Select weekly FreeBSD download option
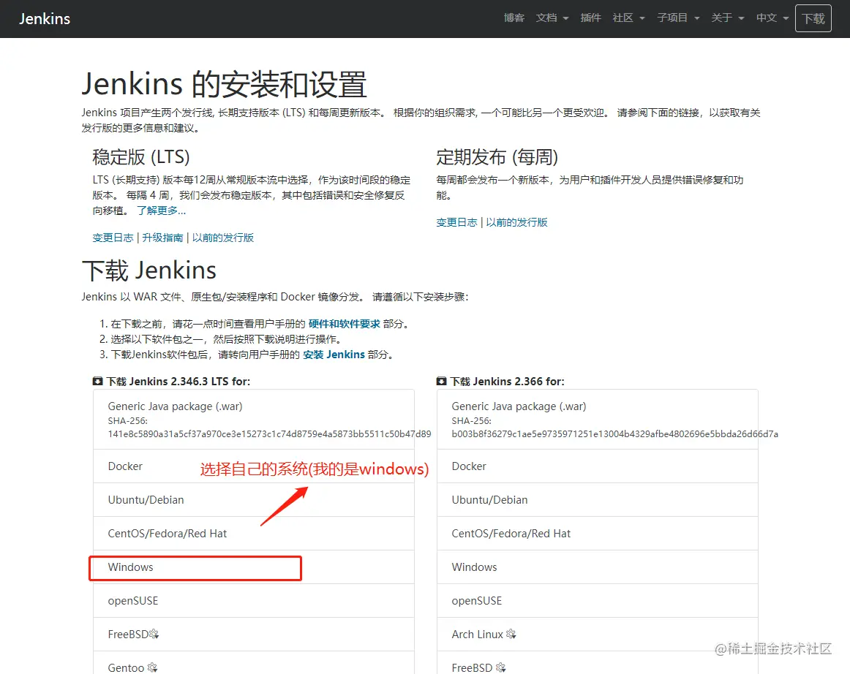850x674 pixels. coord(598,663)
